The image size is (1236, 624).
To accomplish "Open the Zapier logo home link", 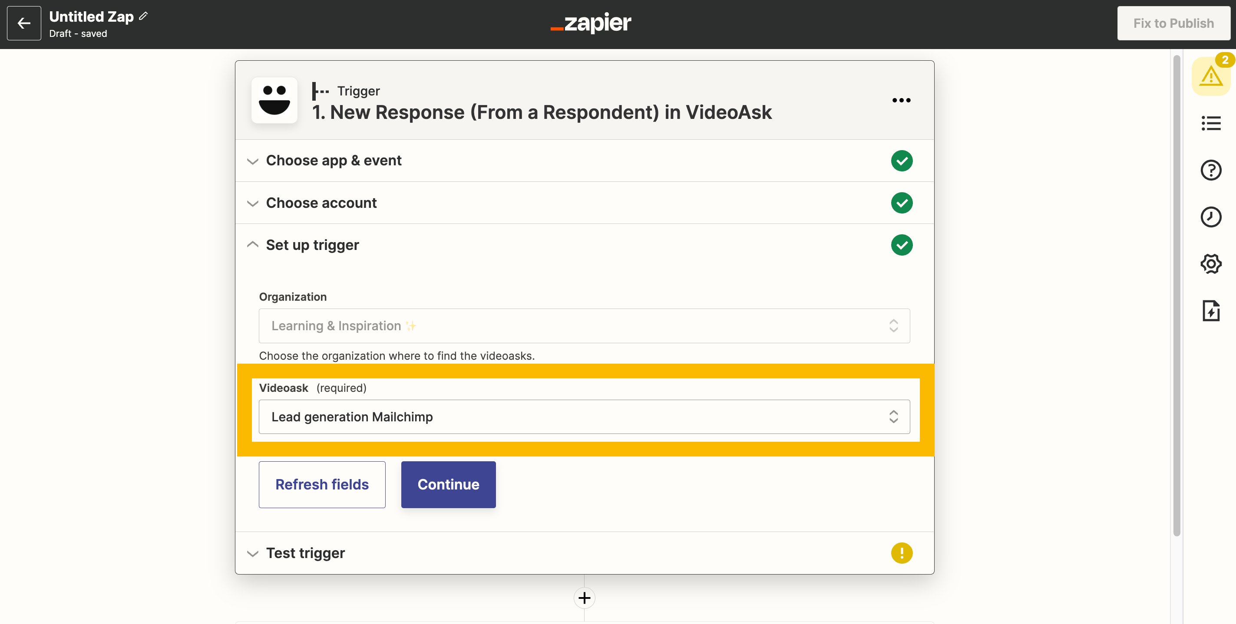I will pyautogui.click(x=591, y=23).
